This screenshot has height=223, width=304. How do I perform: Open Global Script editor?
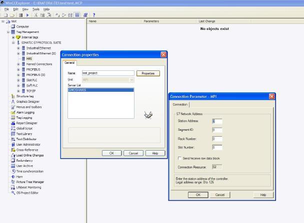(24, 128)
